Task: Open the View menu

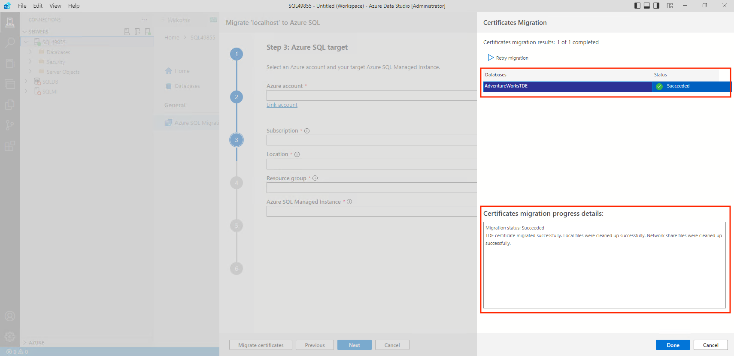Action: tap(55, 6)
